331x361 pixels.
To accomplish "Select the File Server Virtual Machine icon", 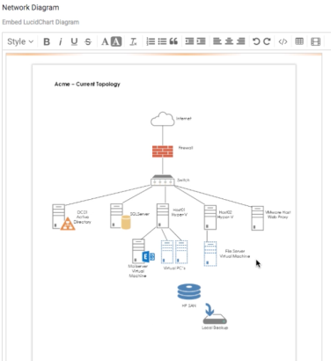I will click(210, 254).
